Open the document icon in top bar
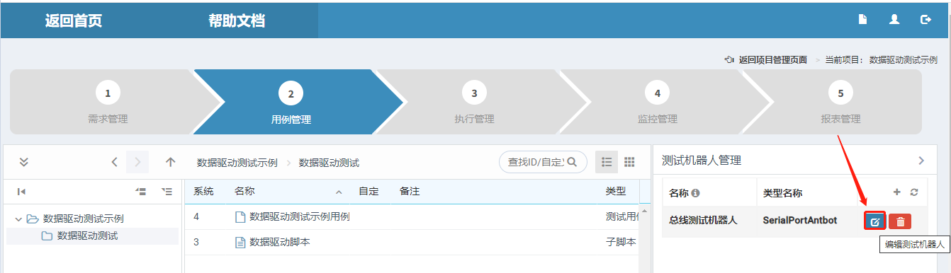951x273 pixels. pyautogui.click(x=863, y=20)
